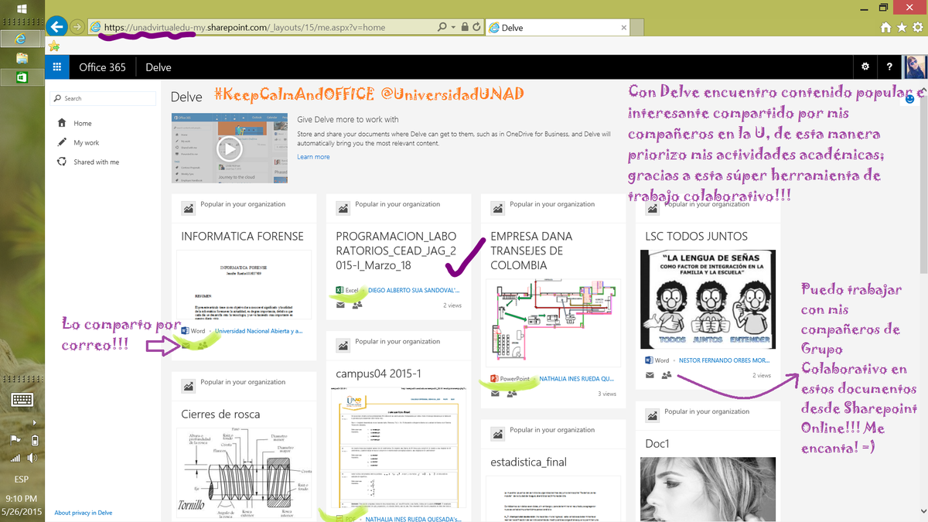Open the Internet Explorer tools gear
The width and height of the screenshot is (928, 522).
tap(916, 27)
